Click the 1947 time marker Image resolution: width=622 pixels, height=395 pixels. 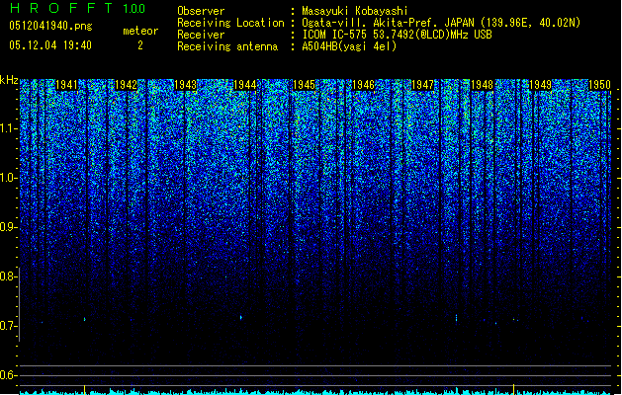423,85
